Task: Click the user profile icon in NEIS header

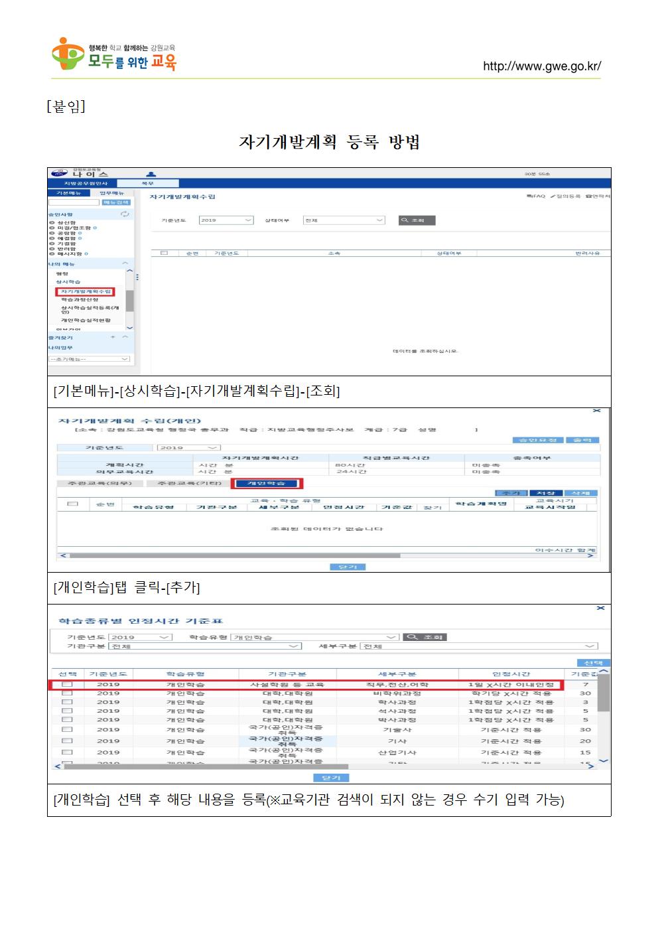Action: pos(151,174)
